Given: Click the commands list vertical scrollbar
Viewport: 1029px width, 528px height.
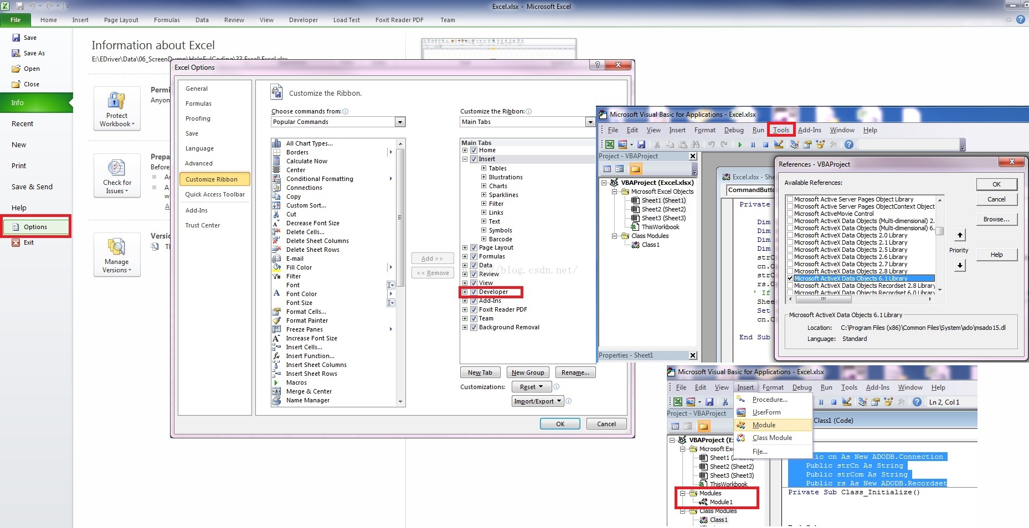Looking at the screenshot, I should point(400,272).
